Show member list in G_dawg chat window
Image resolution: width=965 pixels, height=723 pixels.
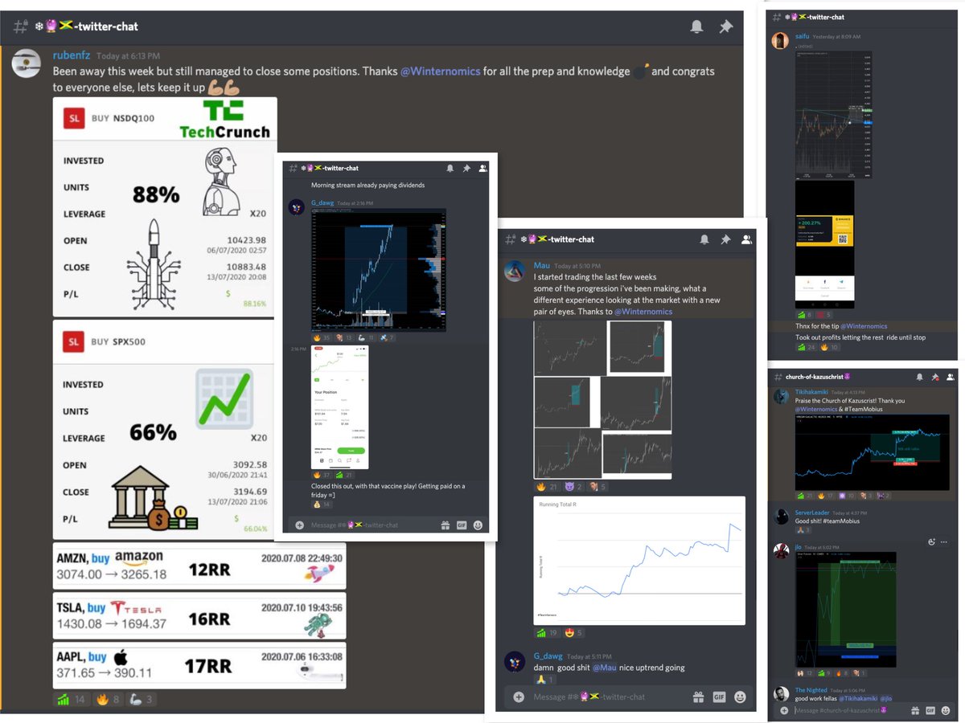pyautogui.click(x=482, y=168)
